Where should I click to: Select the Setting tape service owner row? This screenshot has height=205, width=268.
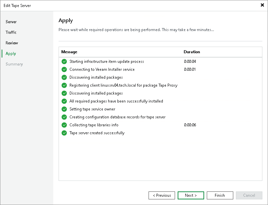pyautogui.click(x=160, y=109)
